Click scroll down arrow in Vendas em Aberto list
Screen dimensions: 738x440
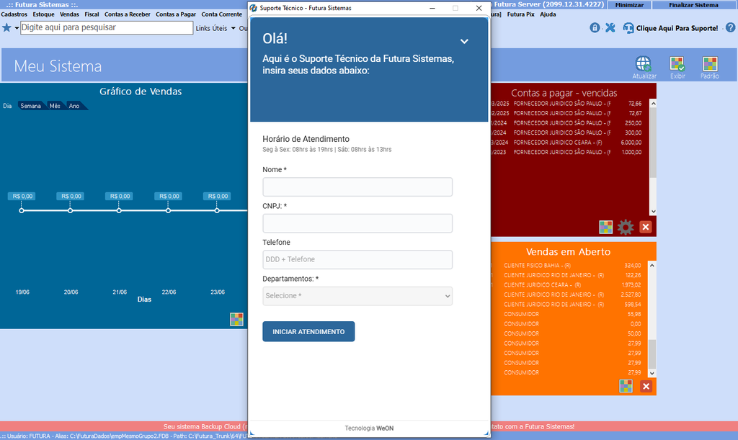point(652,373)
